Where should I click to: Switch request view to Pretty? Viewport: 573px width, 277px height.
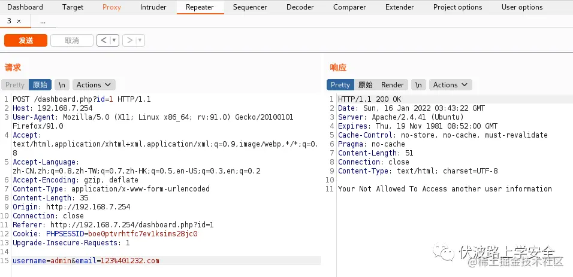coord(14,85)
